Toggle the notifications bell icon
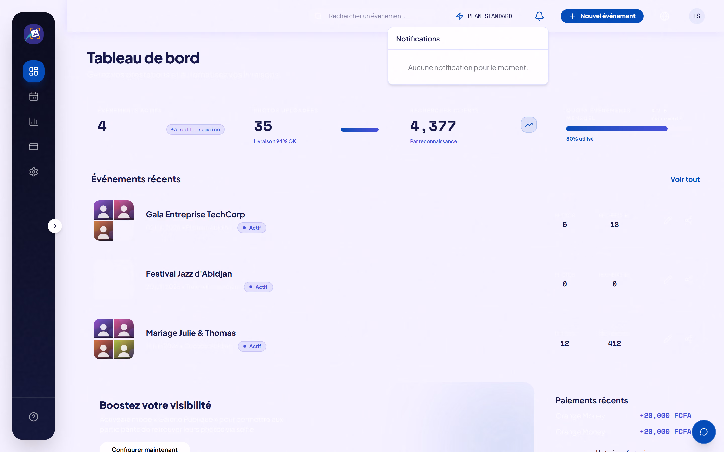 539,16
